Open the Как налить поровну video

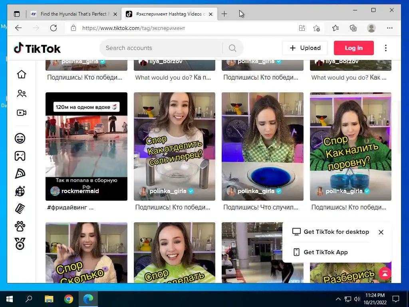pyautogui.click(x=351, y=146)
